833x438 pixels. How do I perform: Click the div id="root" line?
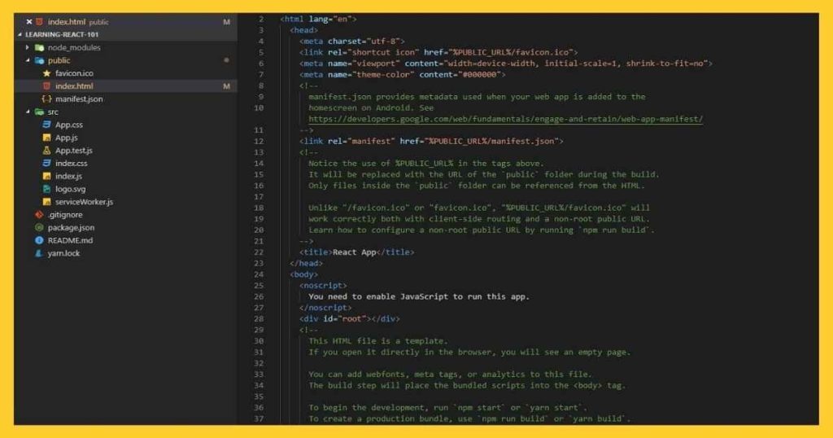(350, 319)
